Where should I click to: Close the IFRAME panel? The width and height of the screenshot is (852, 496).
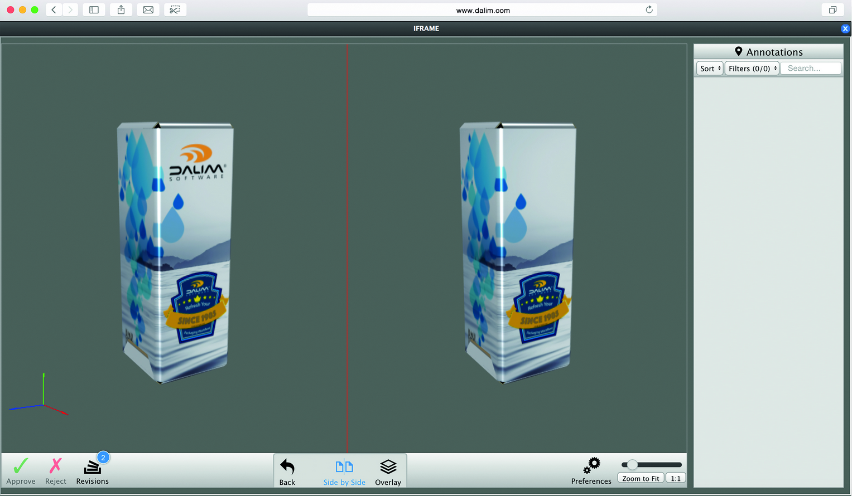click(845, 29)
